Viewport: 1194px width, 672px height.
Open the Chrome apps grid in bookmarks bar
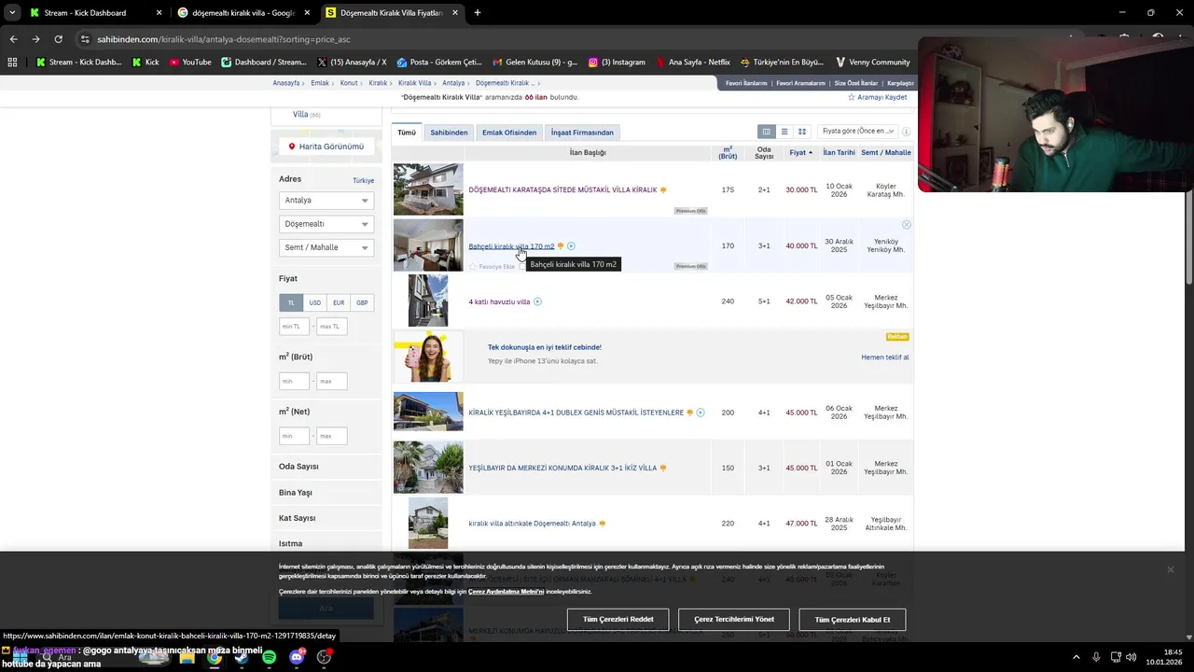[x=12, y=63]
